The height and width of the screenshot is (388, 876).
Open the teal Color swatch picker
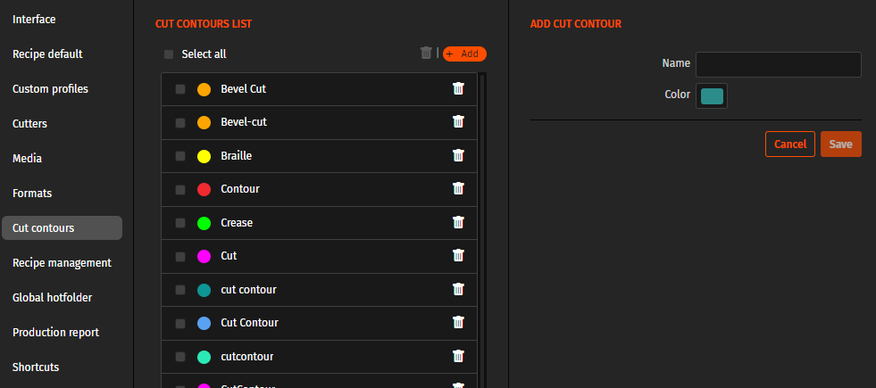[712, 96]
